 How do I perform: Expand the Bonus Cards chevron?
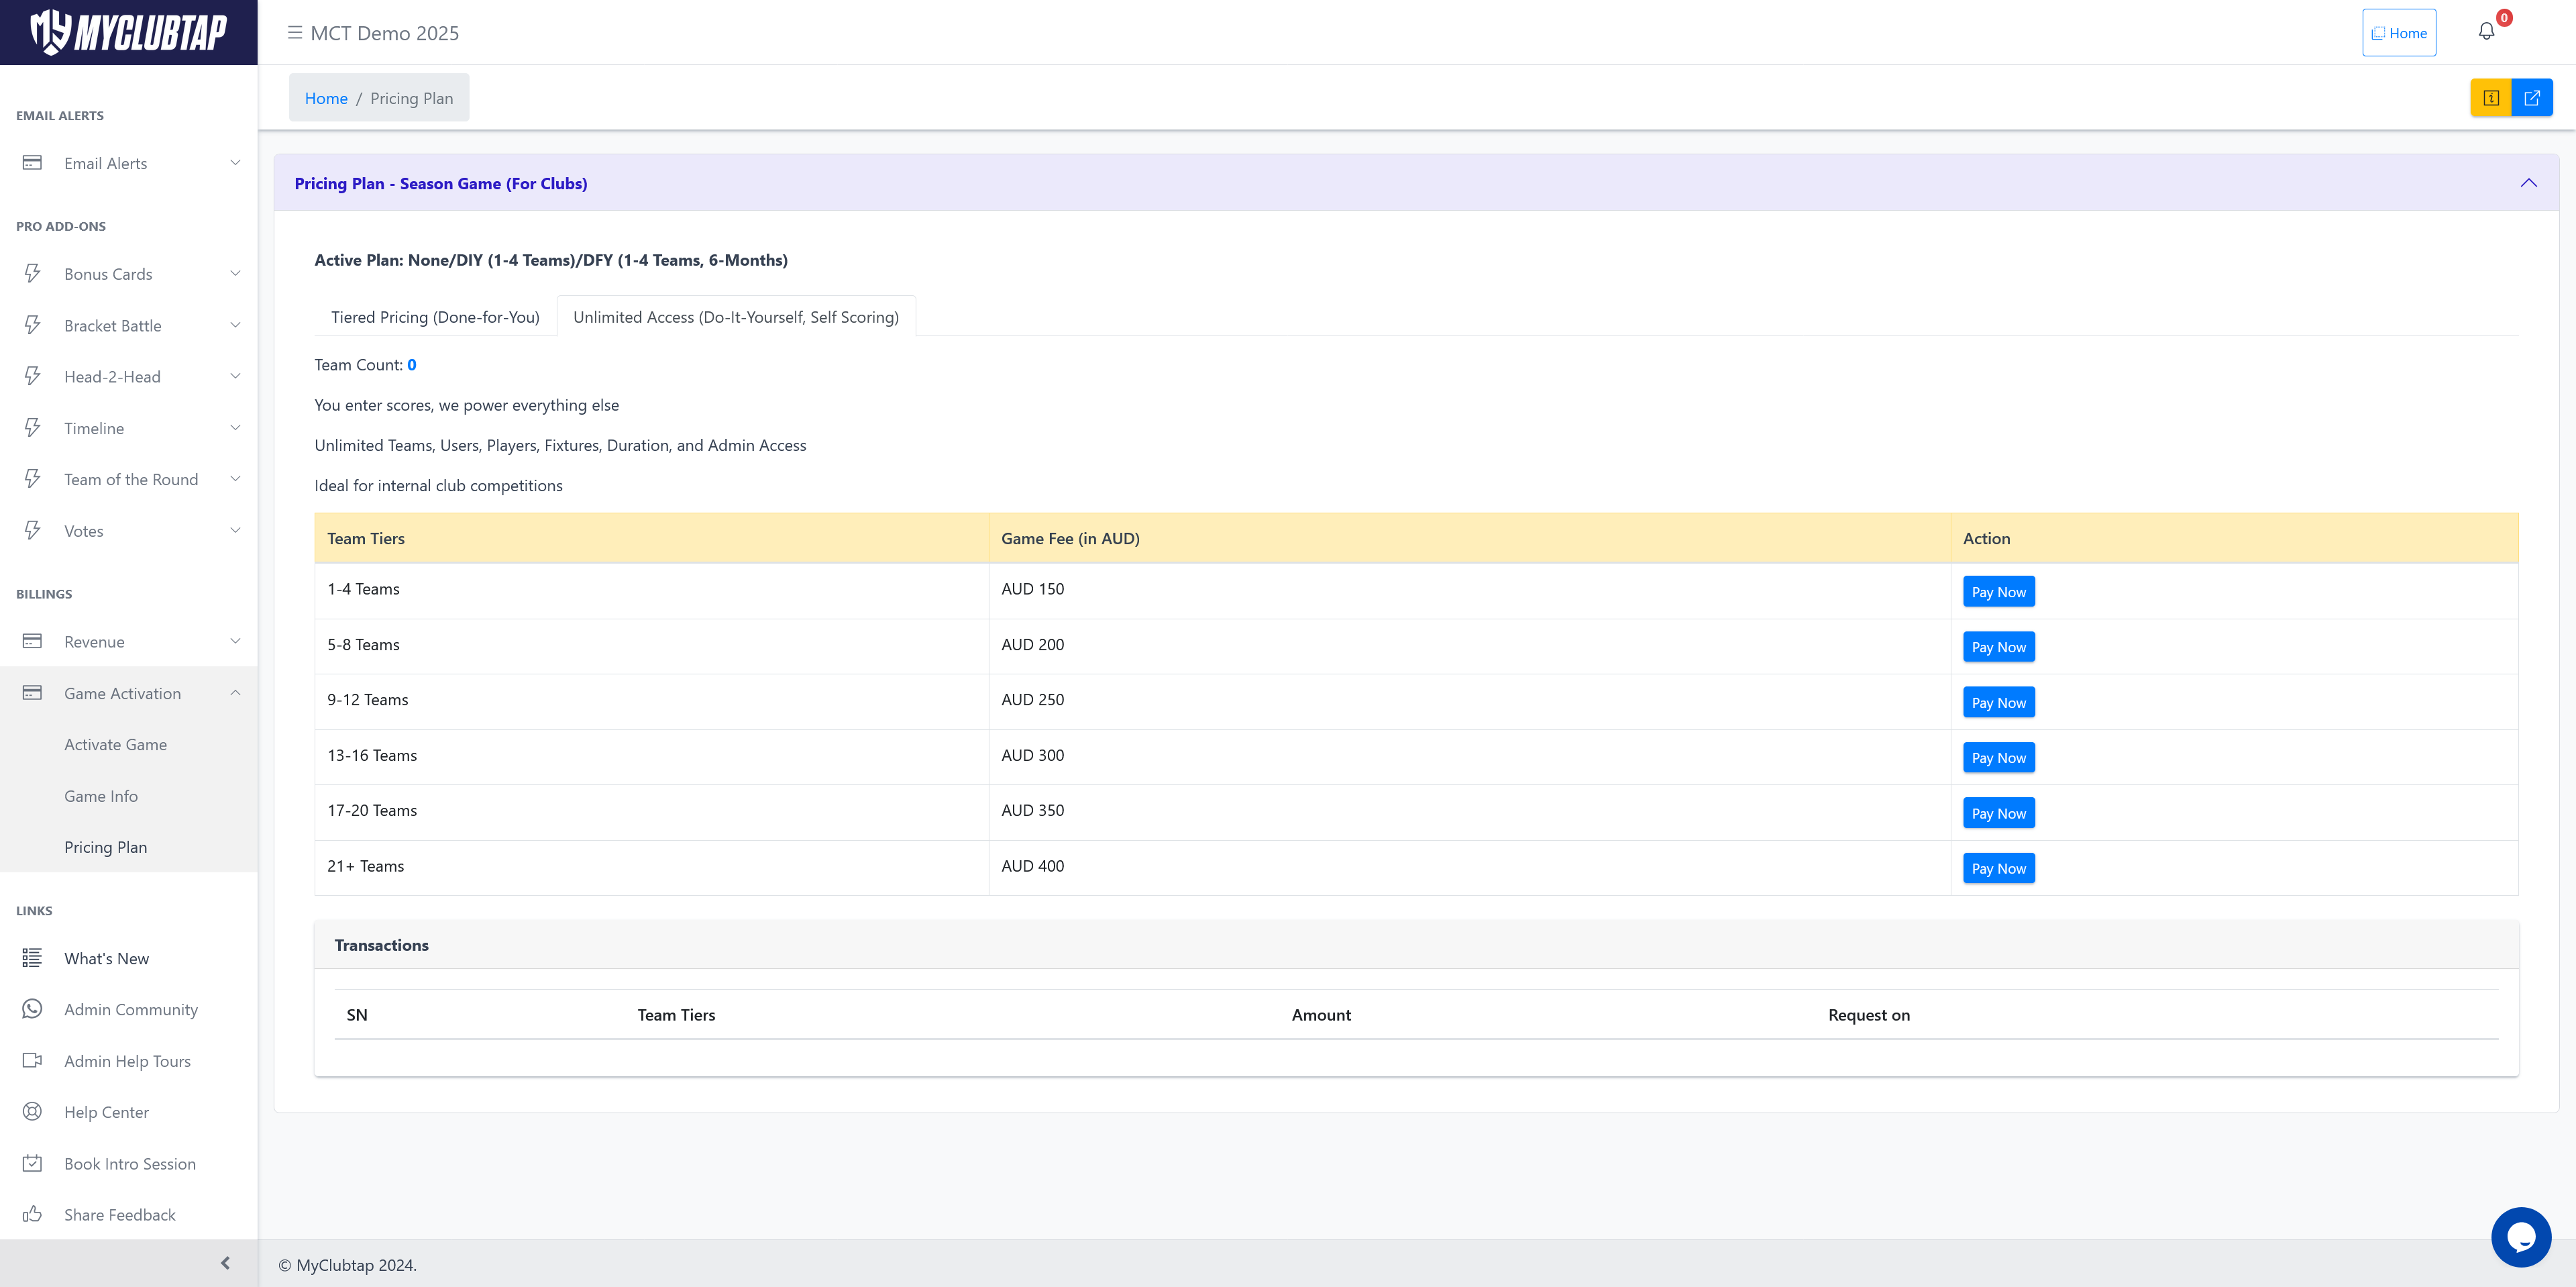[x=235, y=274]
